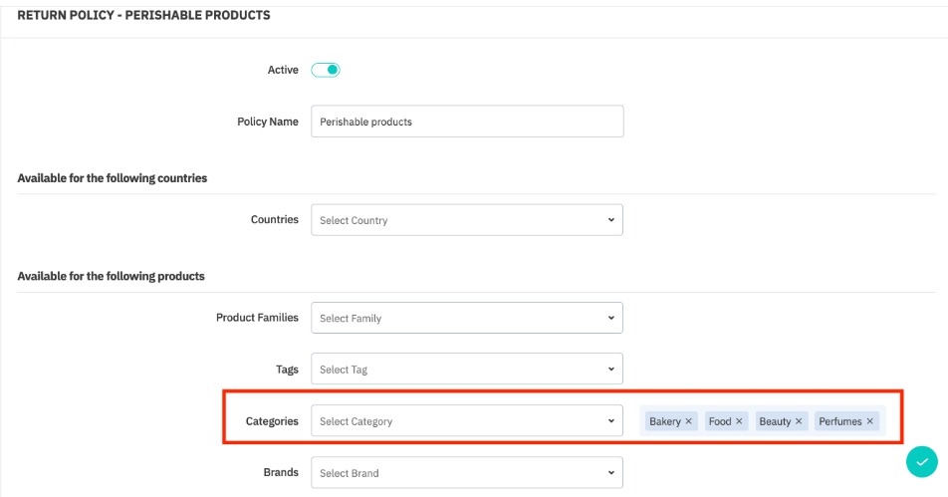Click the Perfumes chip label
Screen dimensions: 948x497
839,421
